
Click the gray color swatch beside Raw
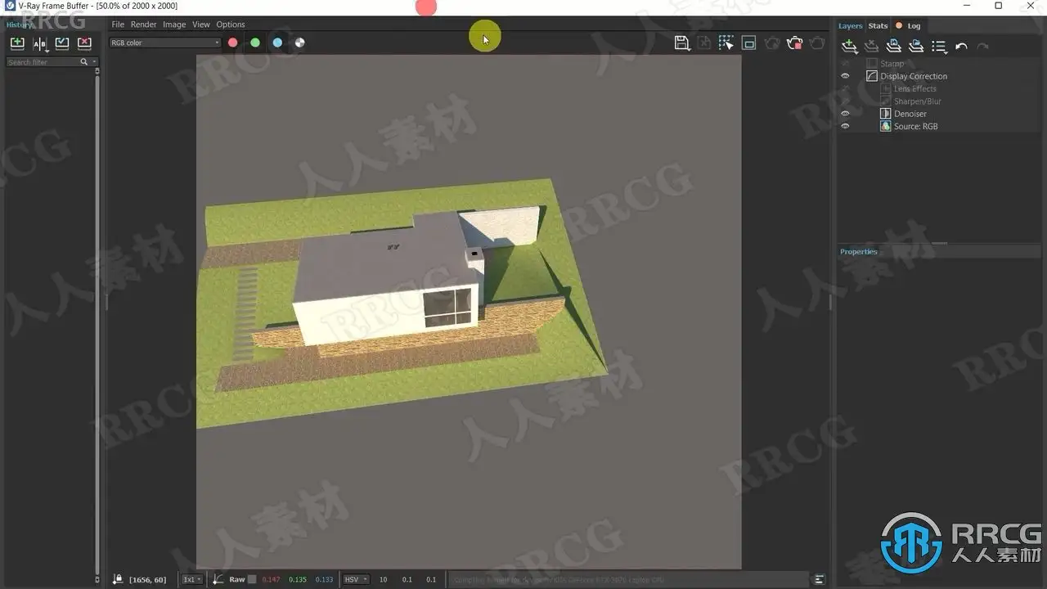[x=252, y=579]
